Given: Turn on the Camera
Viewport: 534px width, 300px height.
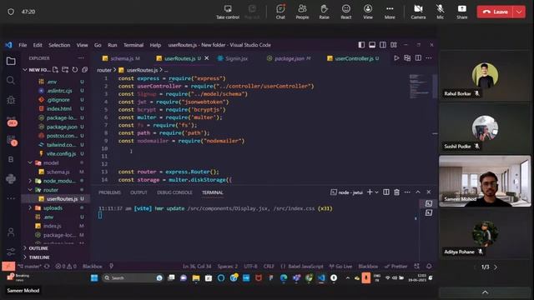Looking at the screenshot, I should (418, 12).
